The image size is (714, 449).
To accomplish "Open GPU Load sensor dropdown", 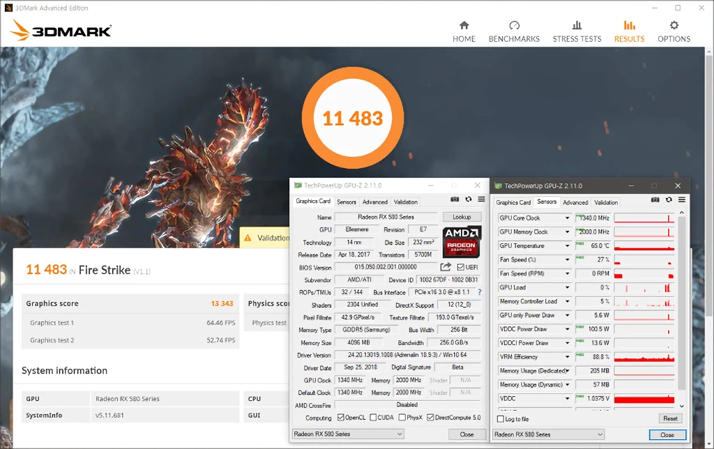I will [x=568, y=287].
